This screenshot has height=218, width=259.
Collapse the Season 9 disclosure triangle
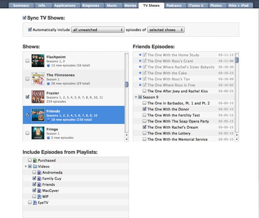(x=136, y=97)
